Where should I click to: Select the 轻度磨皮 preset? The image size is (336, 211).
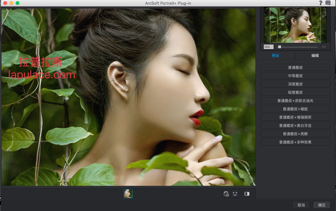(x=295, y=92)
